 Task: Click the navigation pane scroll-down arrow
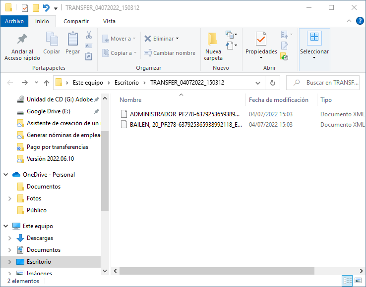[105, 271]
